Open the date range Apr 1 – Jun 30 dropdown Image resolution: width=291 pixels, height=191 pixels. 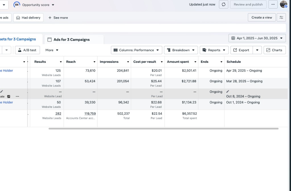pyautogui.click(x=257, y=38)
